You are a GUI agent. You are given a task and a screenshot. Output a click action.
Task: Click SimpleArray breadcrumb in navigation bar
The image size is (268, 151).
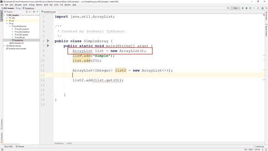[x=28, y=8]
